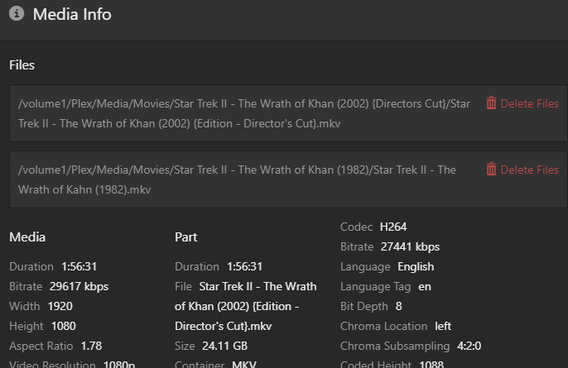Image resolution: width=568 pixels, height=368 pixels.
Task: Select Part Duration value 1:56:31
Action: click(x=244, y=266)
